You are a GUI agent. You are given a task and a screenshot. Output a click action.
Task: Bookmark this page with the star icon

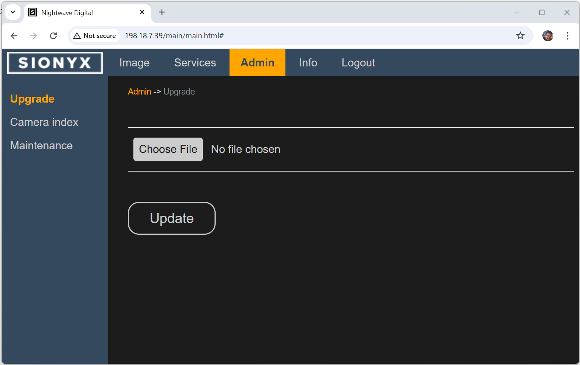click(520, 36)
